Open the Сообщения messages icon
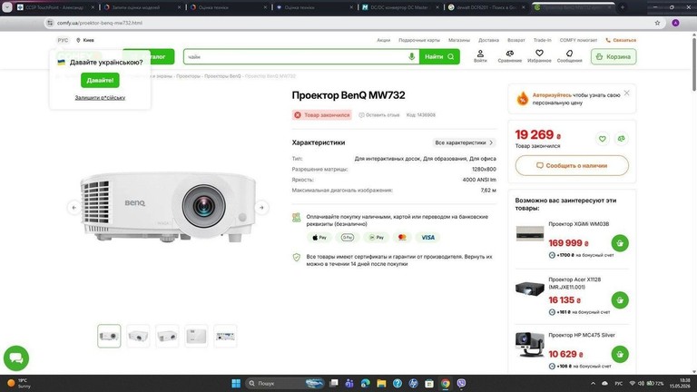 click(569, 56)
